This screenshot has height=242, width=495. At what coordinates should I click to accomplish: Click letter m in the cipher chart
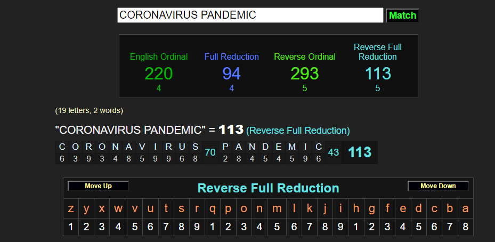(x=277, y=209)
